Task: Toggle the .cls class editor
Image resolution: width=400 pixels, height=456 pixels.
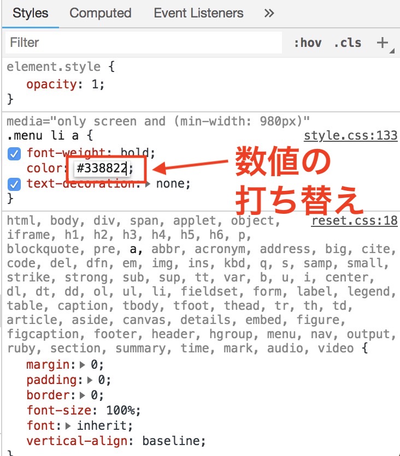Action: pos(348,43)
